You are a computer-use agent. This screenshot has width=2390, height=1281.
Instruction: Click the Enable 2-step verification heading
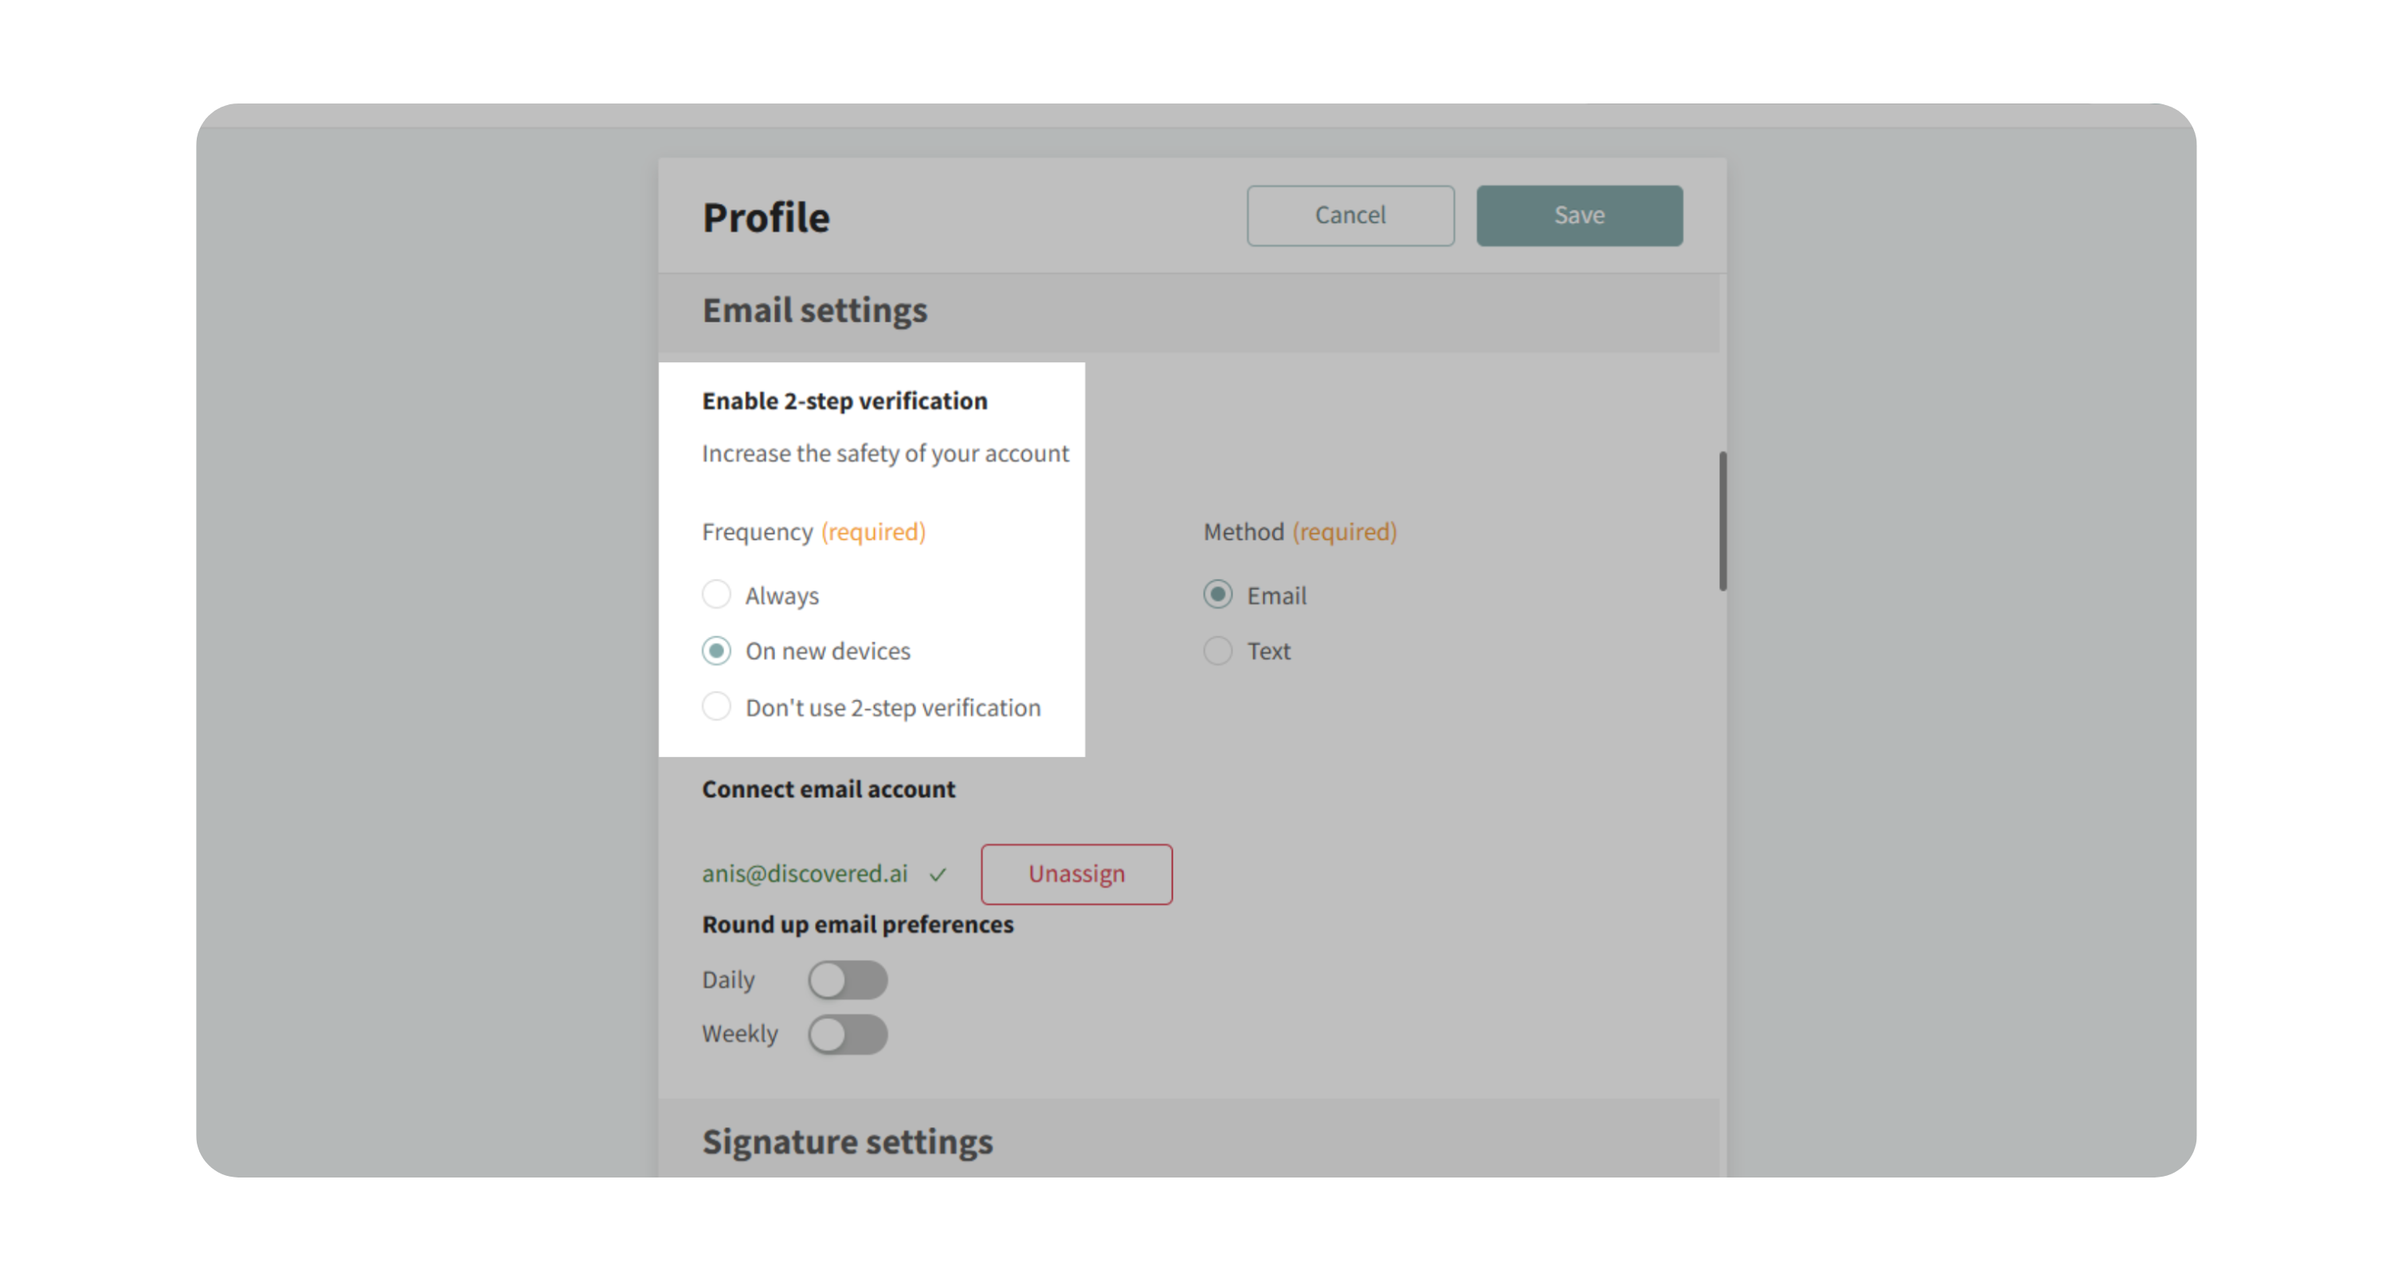pos(844,400)
